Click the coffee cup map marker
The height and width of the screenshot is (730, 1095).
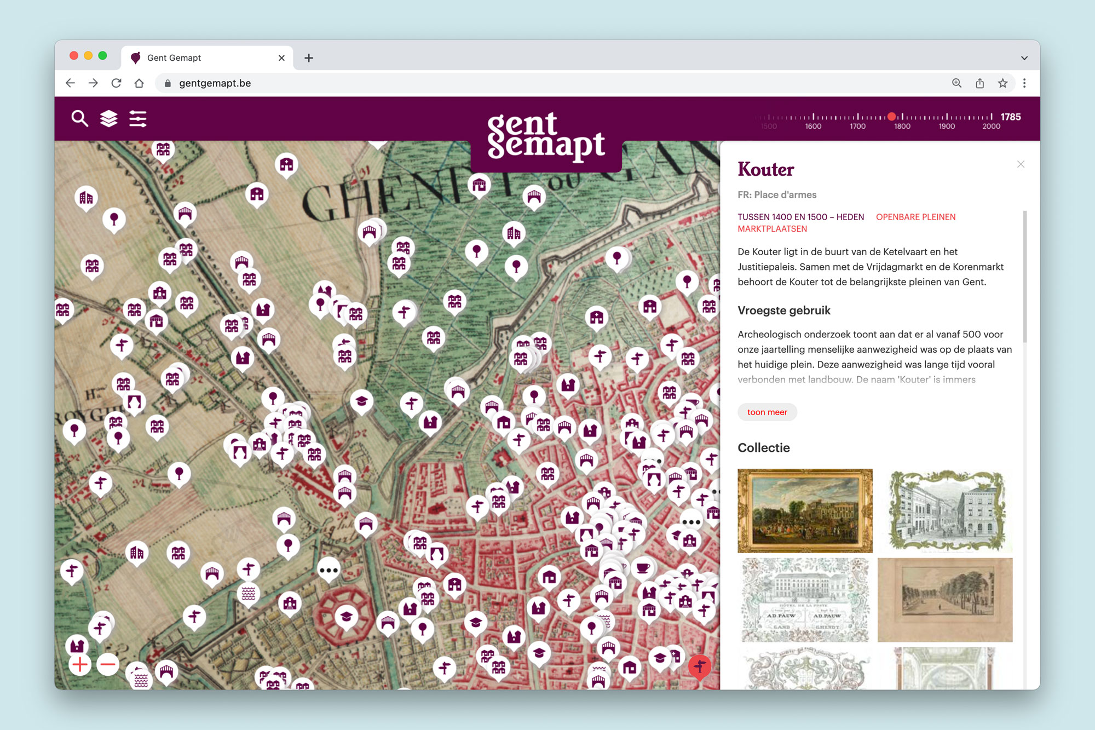point(643,567)
